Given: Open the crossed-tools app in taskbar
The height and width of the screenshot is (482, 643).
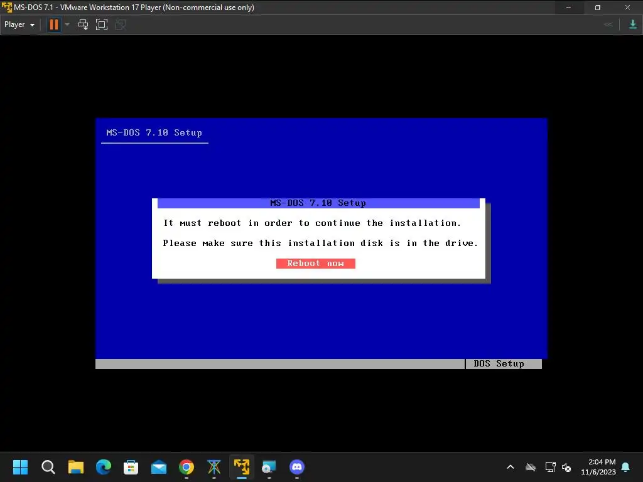Looking at the screenshot, I should coord(214,467).
